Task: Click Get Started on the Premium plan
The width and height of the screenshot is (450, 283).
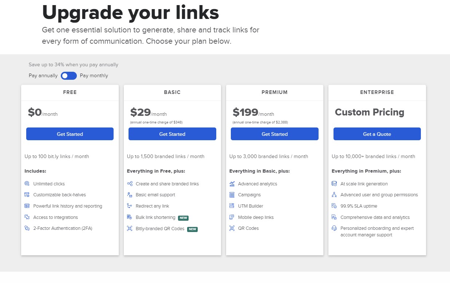Action: click(x=275, y=134)
